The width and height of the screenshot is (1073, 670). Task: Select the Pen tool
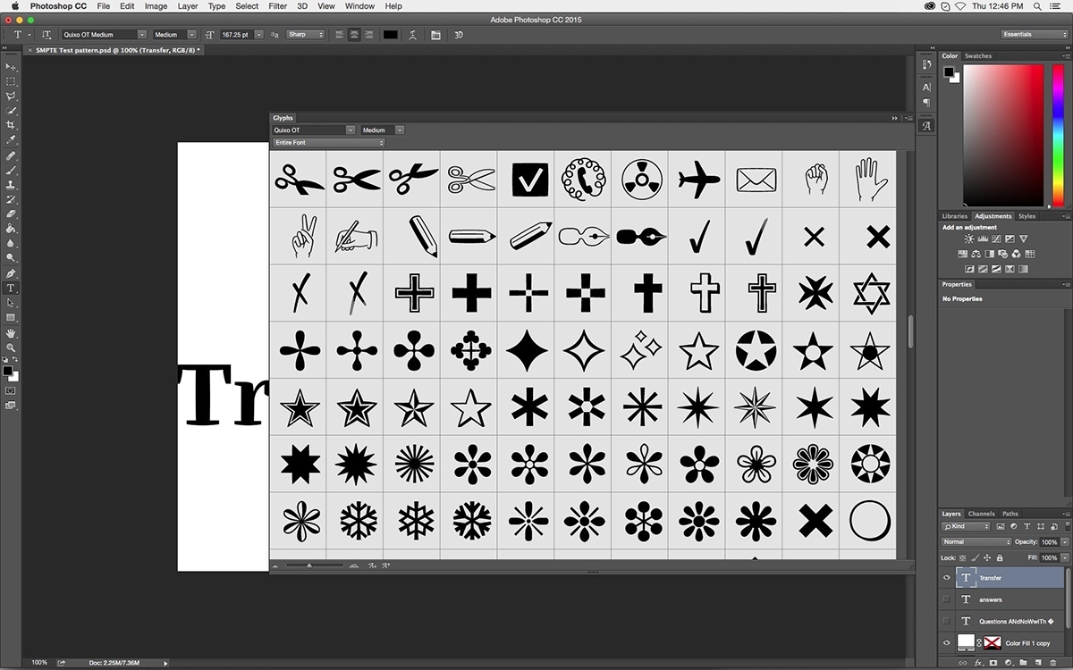coord(11,273)
